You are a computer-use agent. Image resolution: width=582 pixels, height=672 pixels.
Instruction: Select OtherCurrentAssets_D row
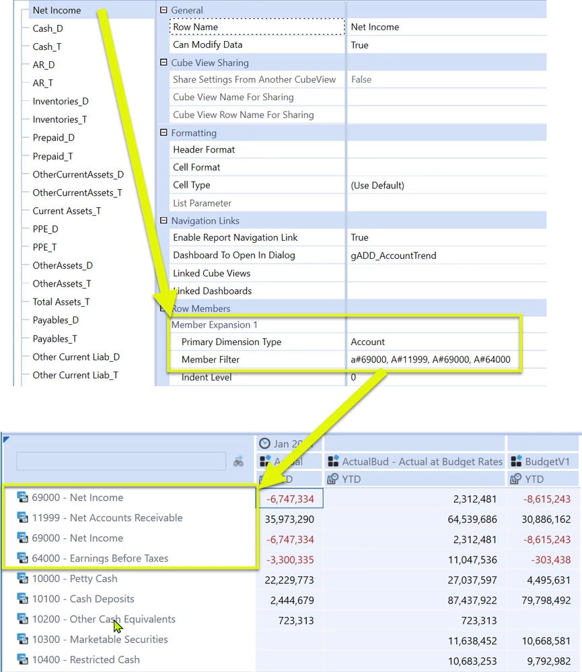tap(78, 174)
